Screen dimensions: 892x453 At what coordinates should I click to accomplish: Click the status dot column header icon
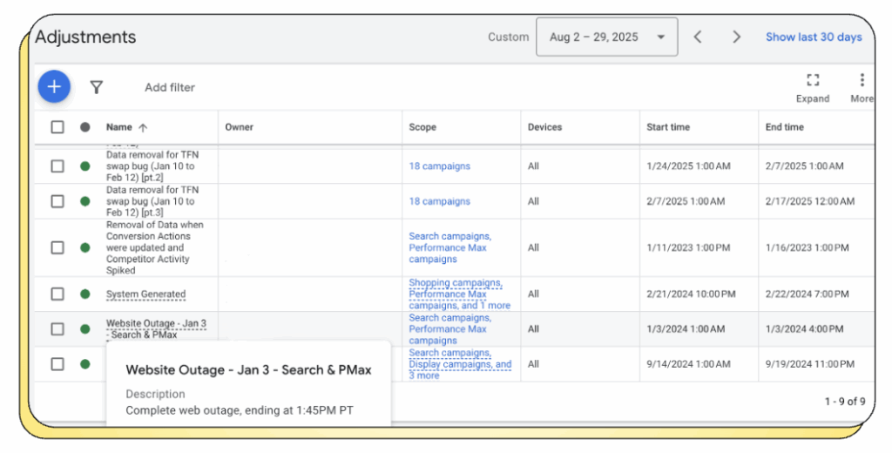coord(84,127)
